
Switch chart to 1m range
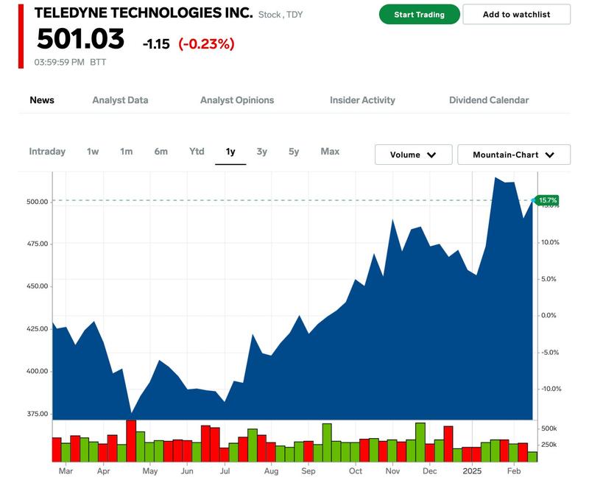[x=127, y=152]
